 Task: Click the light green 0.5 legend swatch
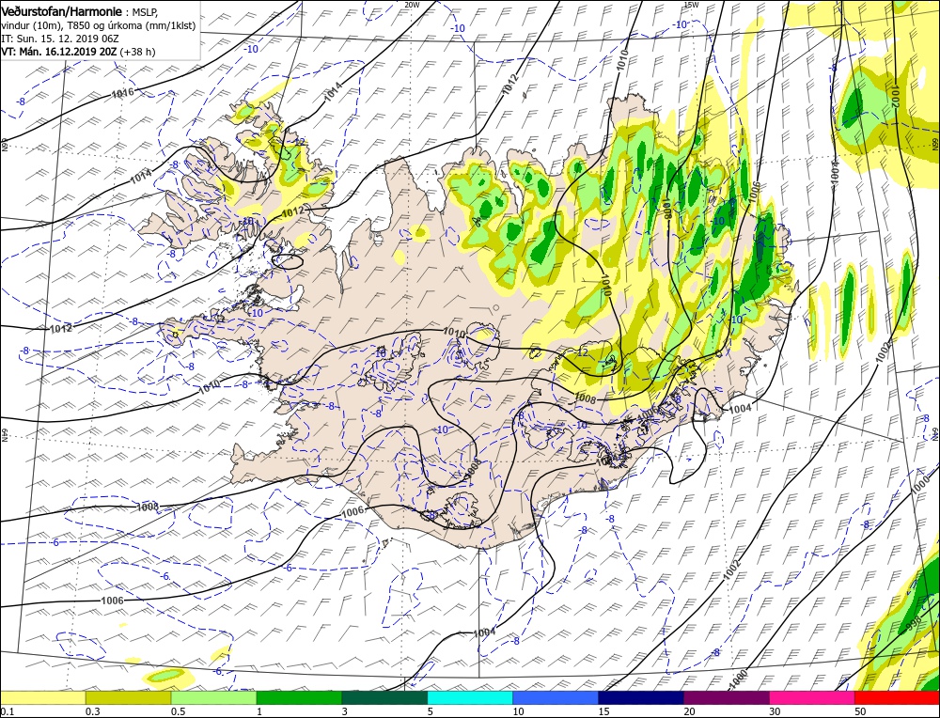(214, 697)
